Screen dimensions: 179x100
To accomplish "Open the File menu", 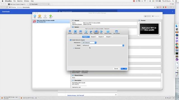I will click(14, 1).
